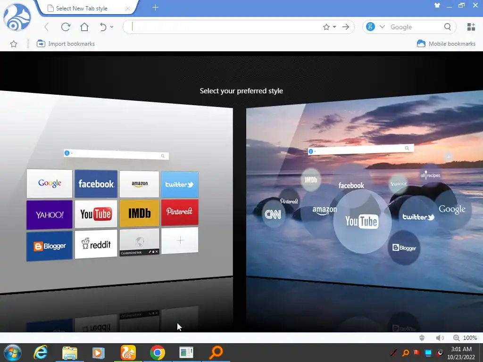Launch Internet Explorer from taskbar

point(41,353)
